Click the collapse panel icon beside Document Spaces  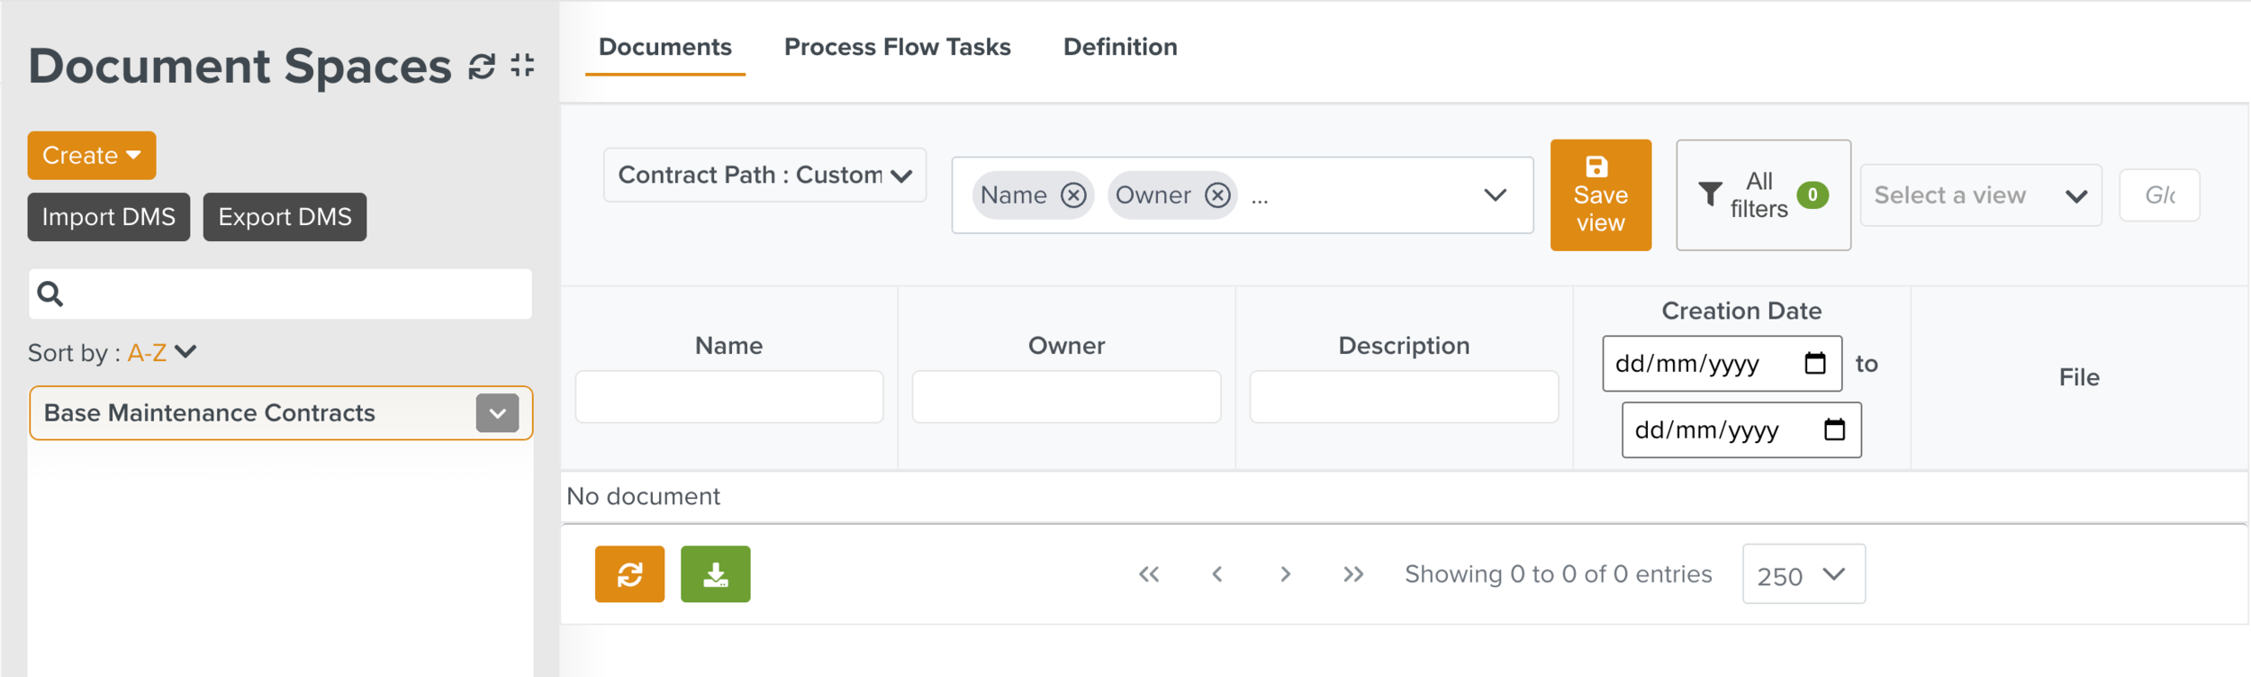[522, 66]
